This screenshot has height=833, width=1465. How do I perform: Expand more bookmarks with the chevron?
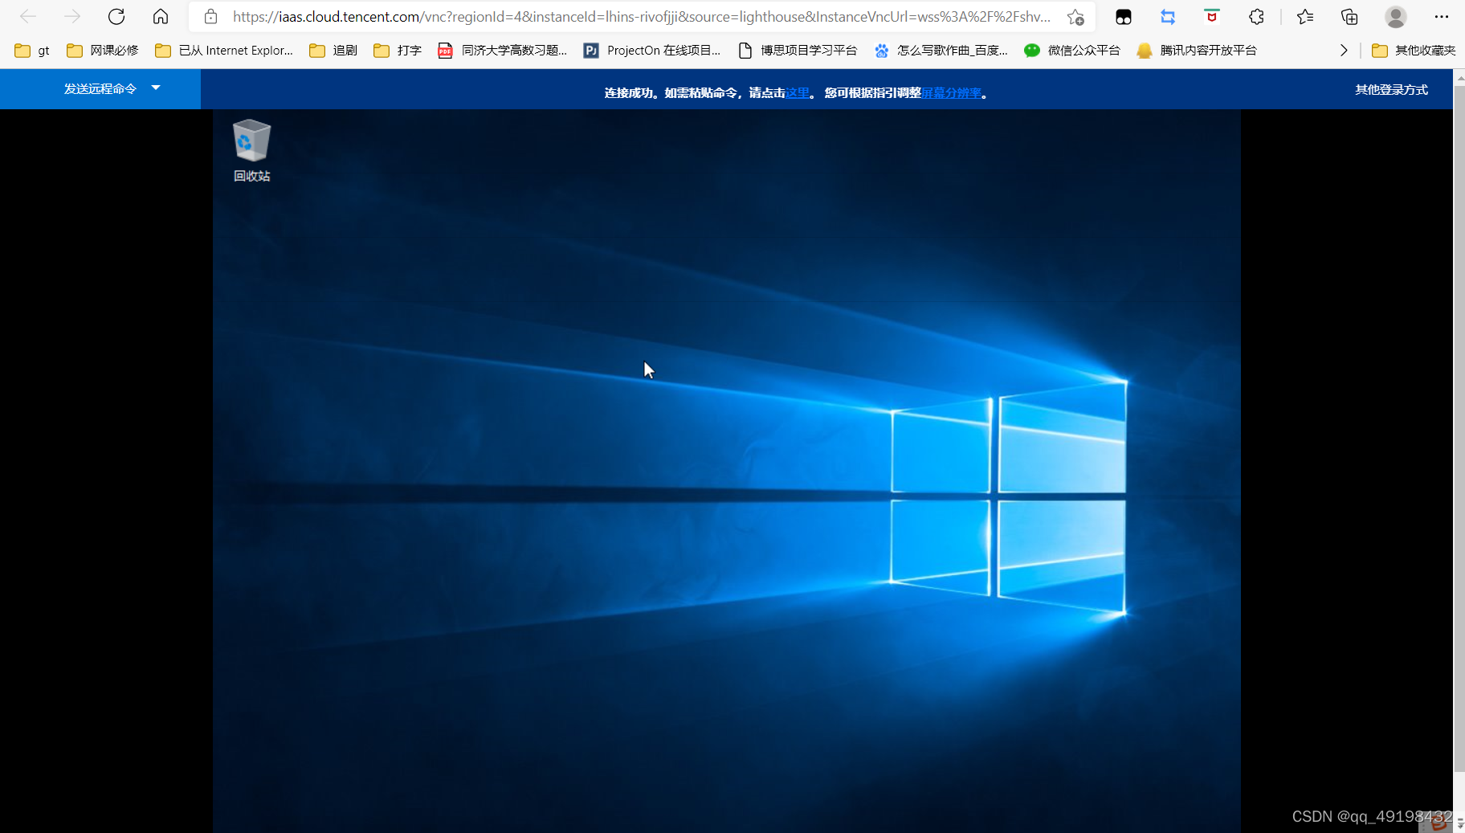1344,51
